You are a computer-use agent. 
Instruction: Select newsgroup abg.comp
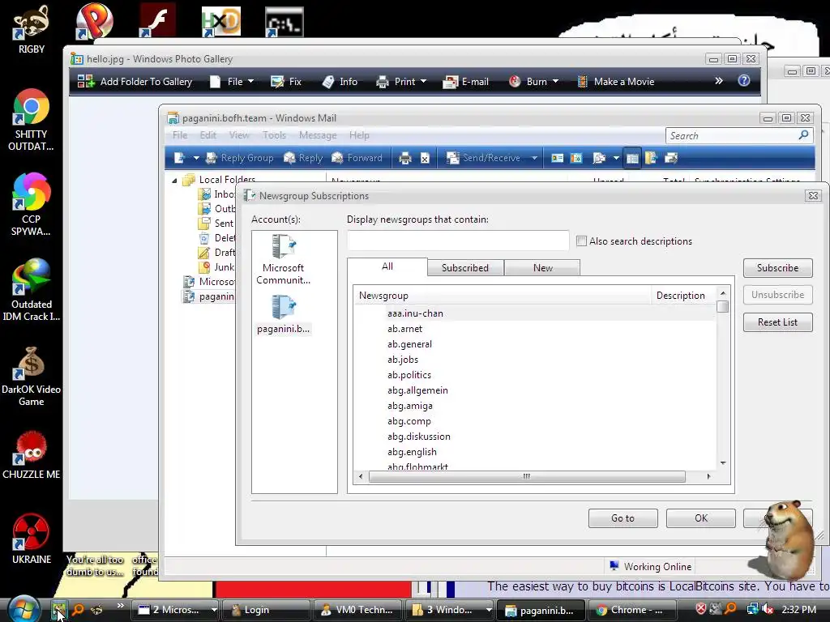point(409,421)
